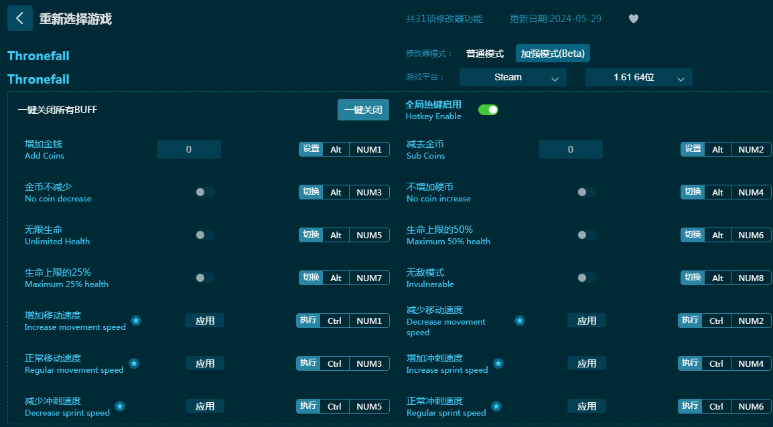Click star icon beside Increase sprint speed
The width and height of the screenshot is (773, 427).
[x=498, y=363]
